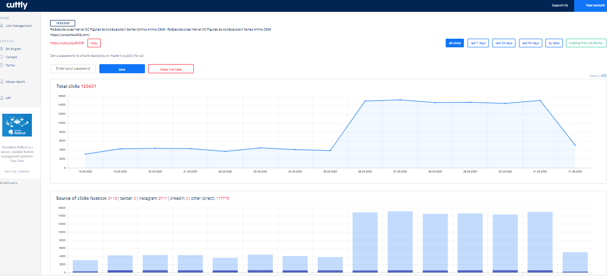Click make it private button
Viewport: 607px width, 278px height.
coord(171,69)
